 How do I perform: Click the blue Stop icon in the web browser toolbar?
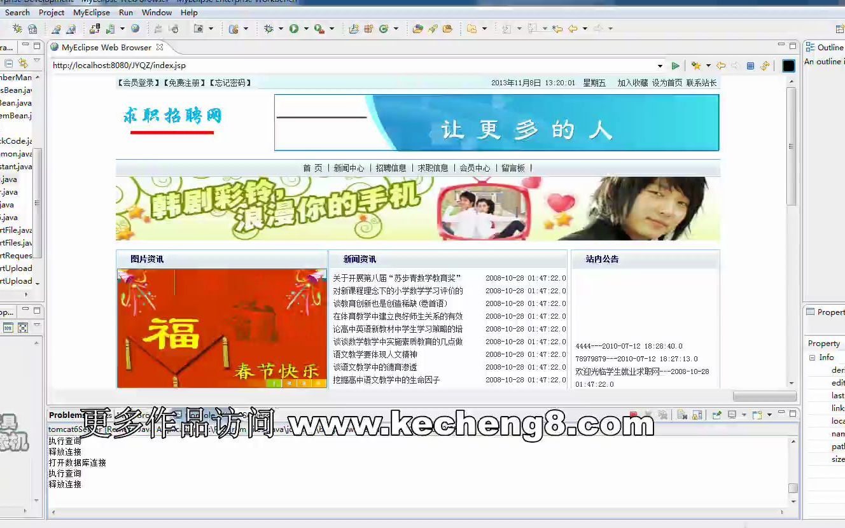(750, 66)
